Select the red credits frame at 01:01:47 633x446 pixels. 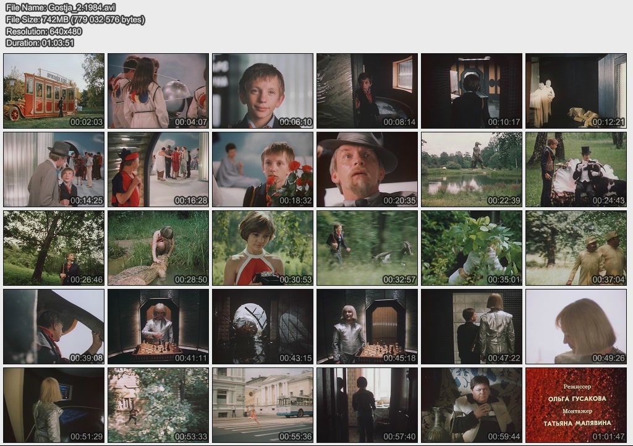coord(576,405)
